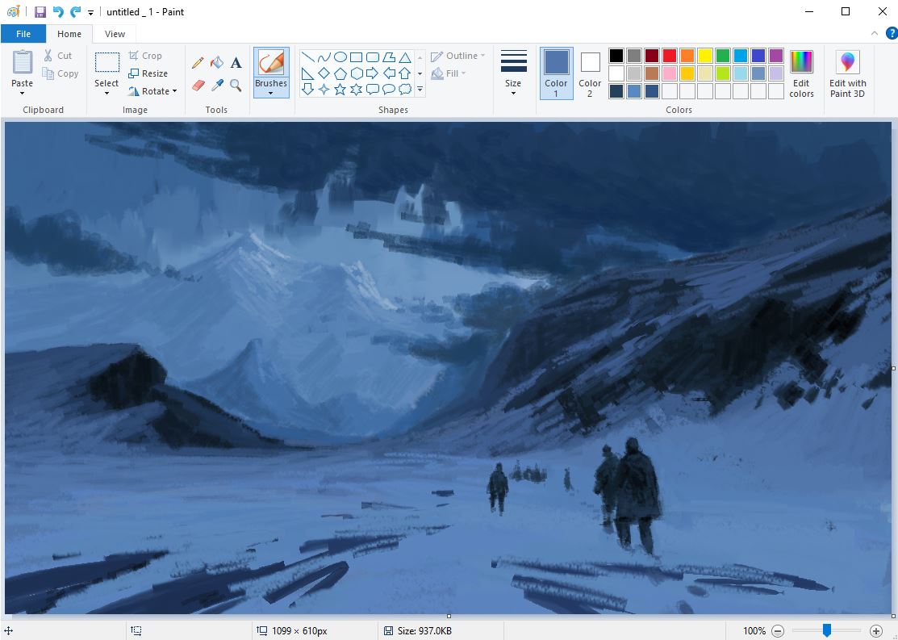Choose the Pentagon shape

[340, 73]
